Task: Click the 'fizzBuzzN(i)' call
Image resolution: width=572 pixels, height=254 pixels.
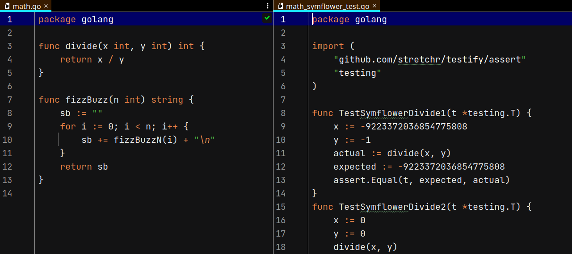Action: 146,140
